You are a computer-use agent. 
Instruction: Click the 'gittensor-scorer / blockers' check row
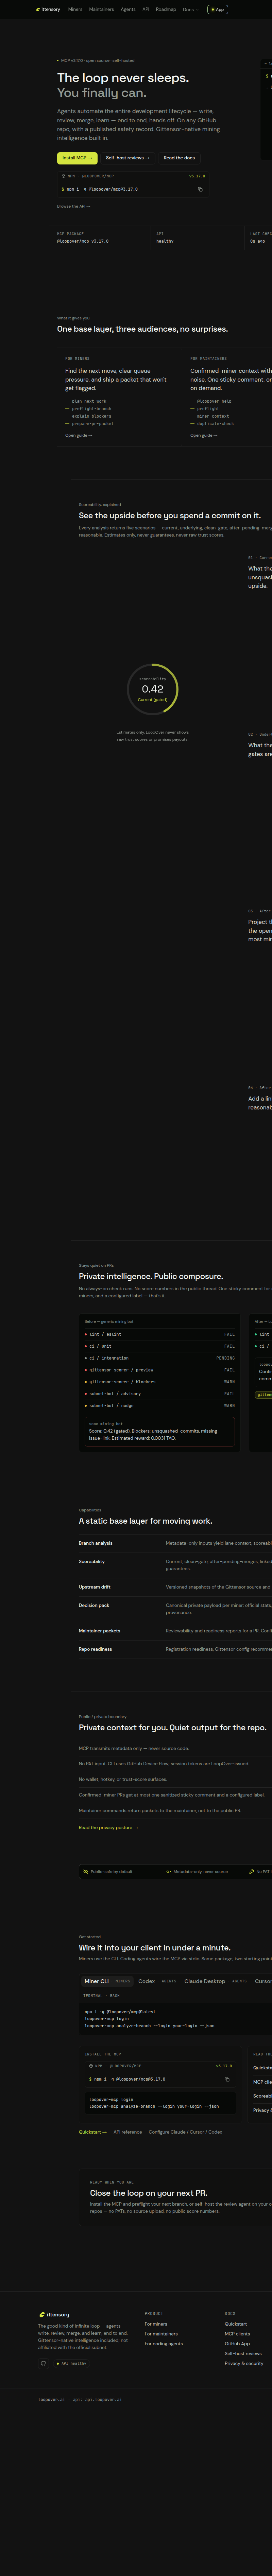(160, 1382)
